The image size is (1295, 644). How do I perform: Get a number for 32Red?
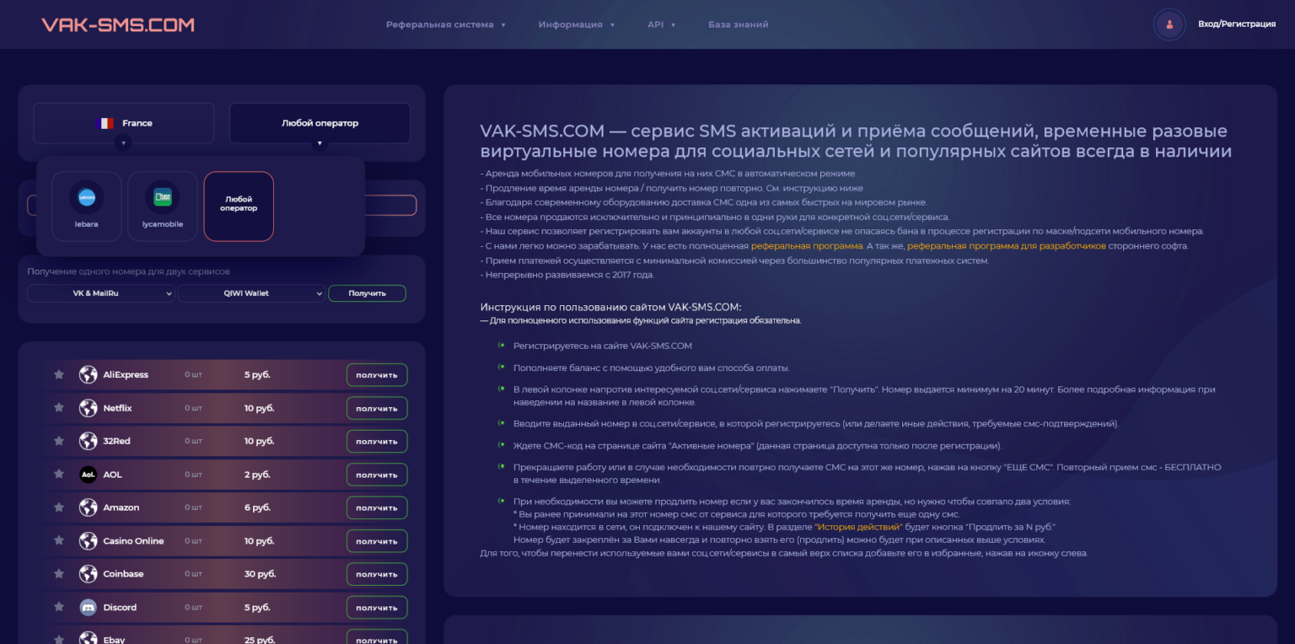click(377, 442)
